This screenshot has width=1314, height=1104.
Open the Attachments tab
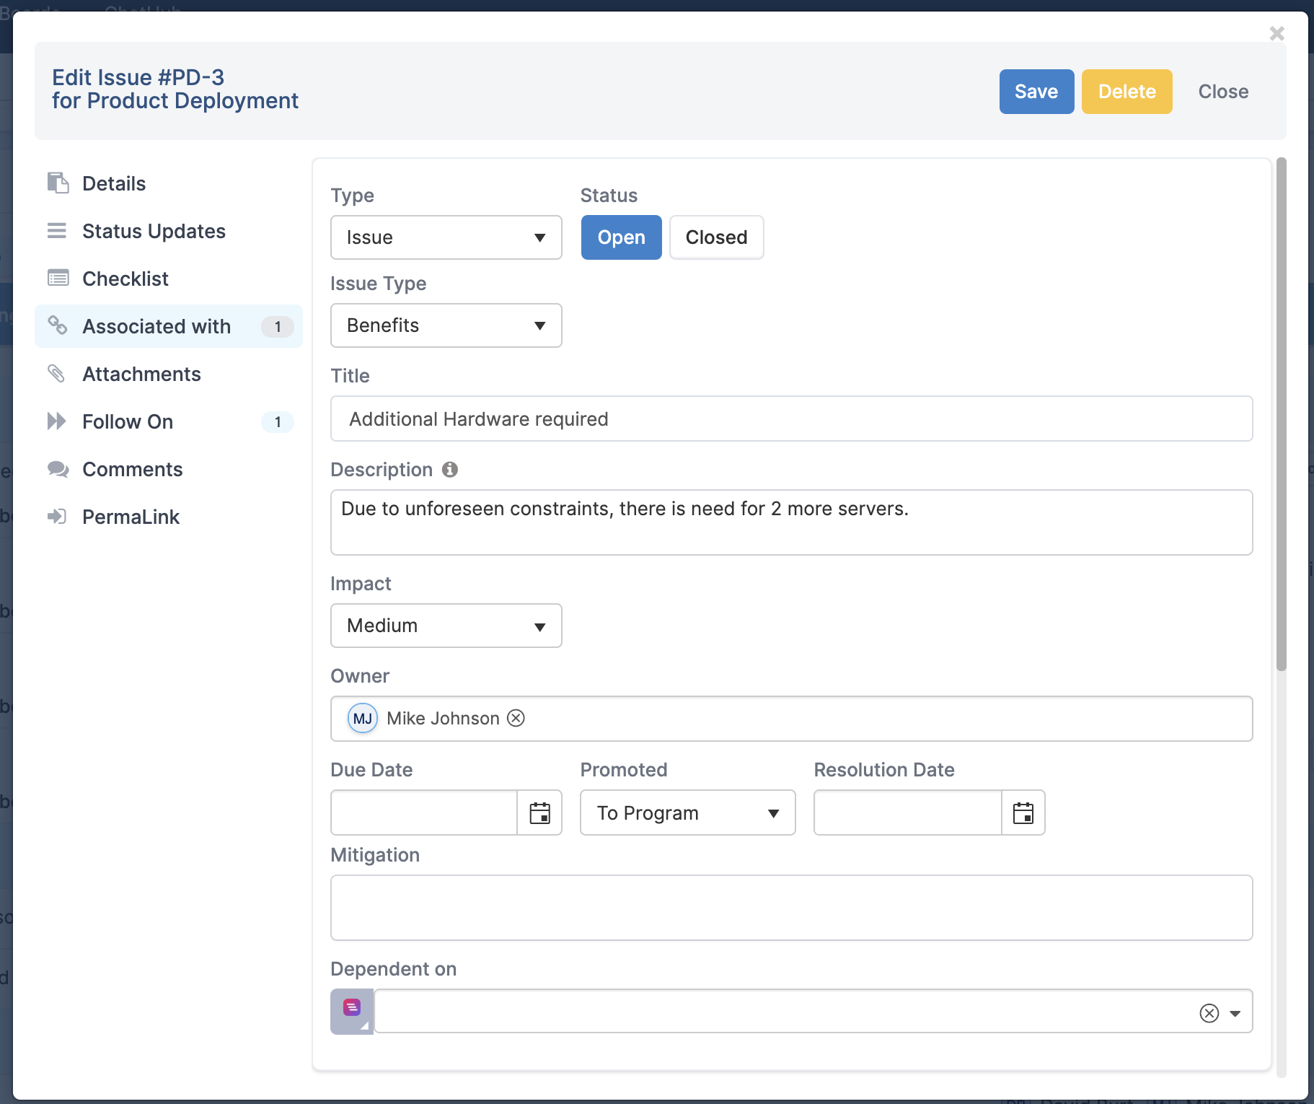(x=169, y=374)
